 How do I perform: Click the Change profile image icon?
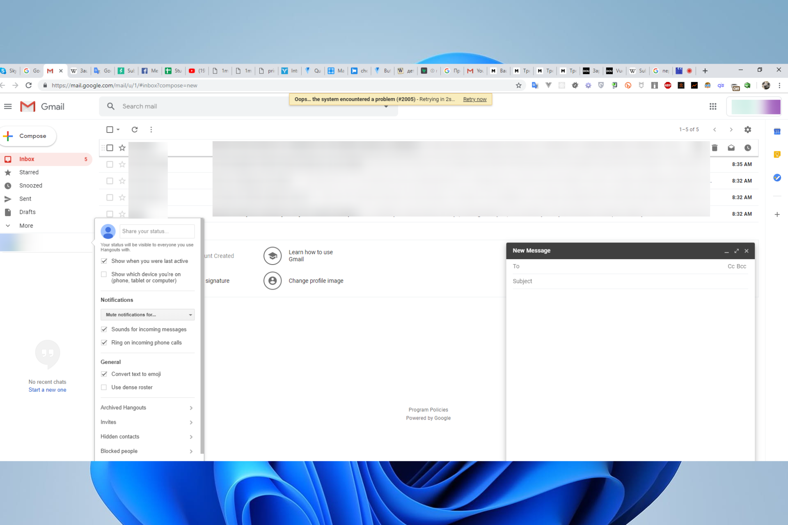(x=273, y=281)
